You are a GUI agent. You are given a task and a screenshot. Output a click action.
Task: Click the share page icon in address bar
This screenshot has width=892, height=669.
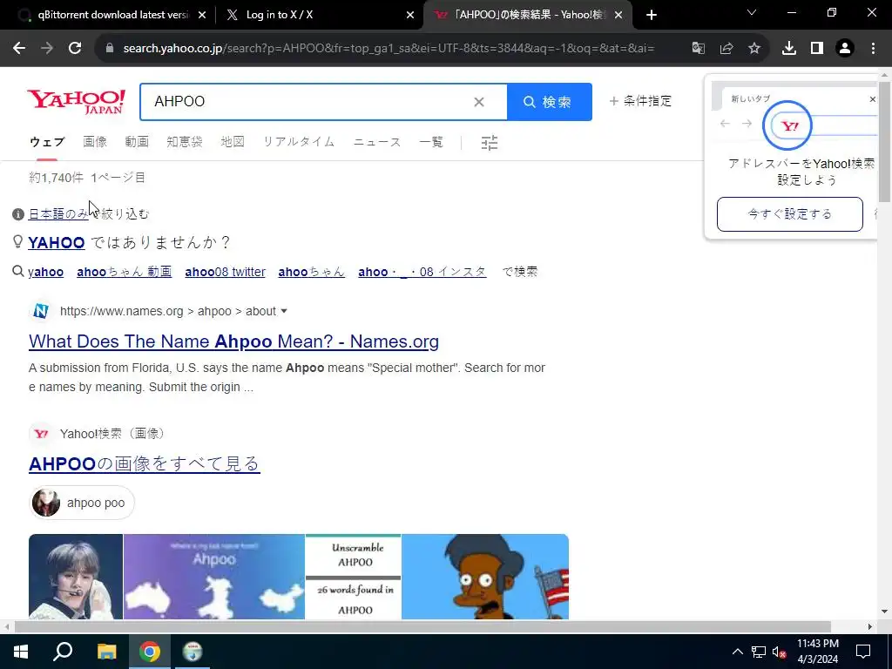[726, 49]
